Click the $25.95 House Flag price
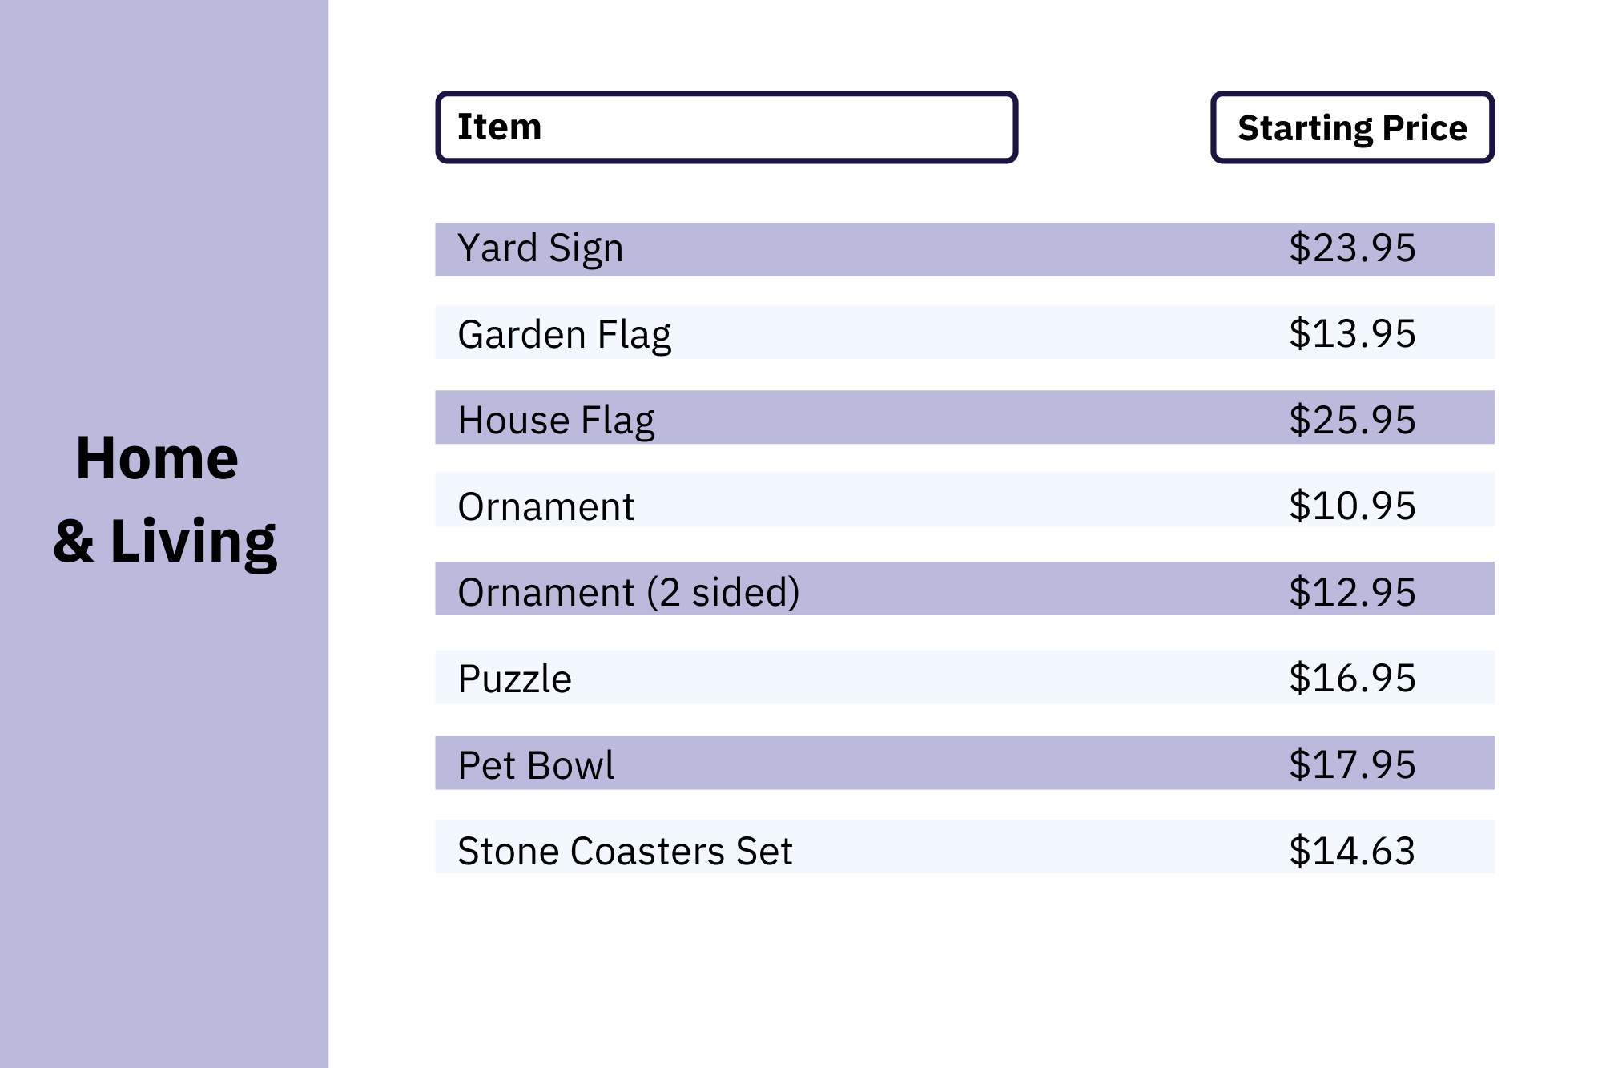The height and width of the screenshot is (1068, 1602). (1352, 420)
